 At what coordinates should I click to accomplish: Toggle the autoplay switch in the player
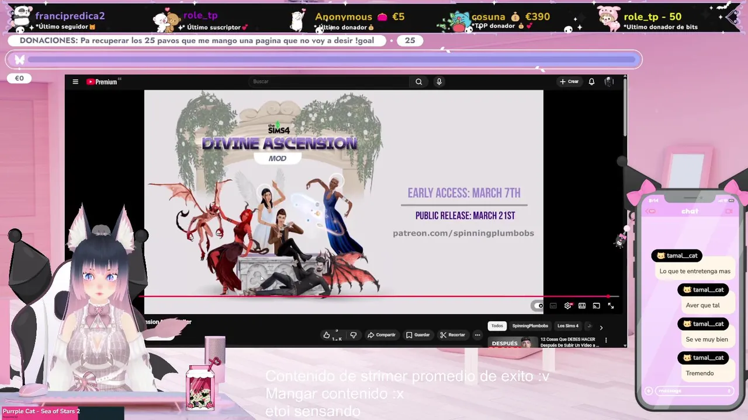coord(538,306)
